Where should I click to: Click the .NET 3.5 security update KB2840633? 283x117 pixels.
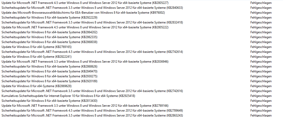point(92,8)
